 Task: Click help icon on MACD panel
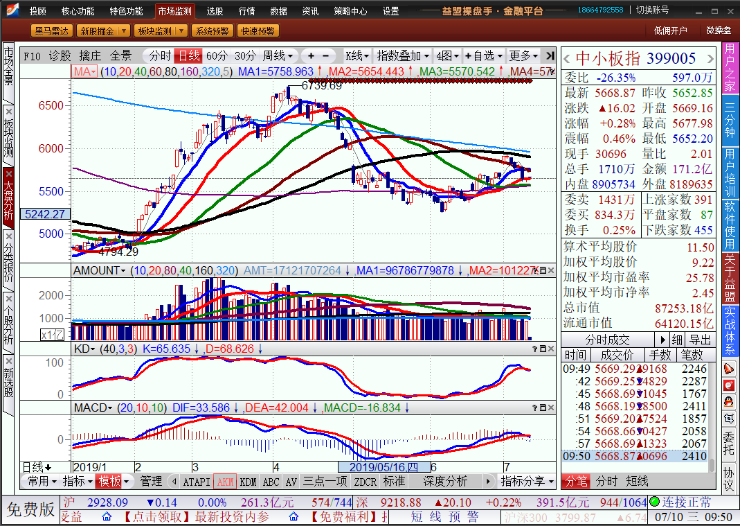click(534, 407)
